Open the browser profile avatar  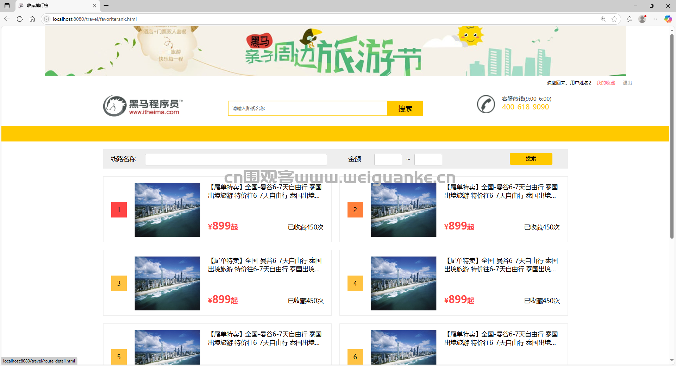(642, 19)
